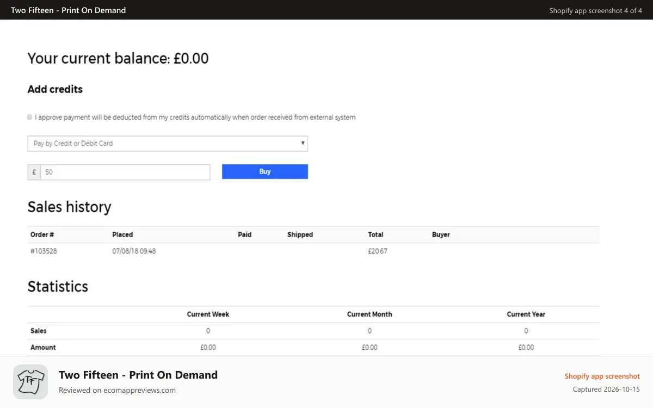Tick the automatic payment approval checkbox
Image resolution: width=653 pixels, height=408 pixels.
click(x=29, y=117)
